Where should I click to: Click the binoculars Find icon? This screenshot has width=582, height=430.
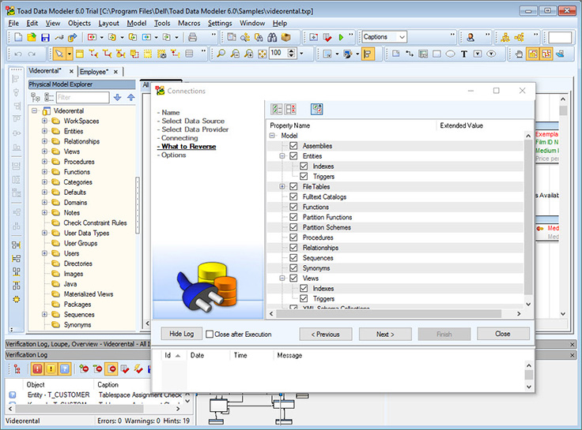pos(272,37)
